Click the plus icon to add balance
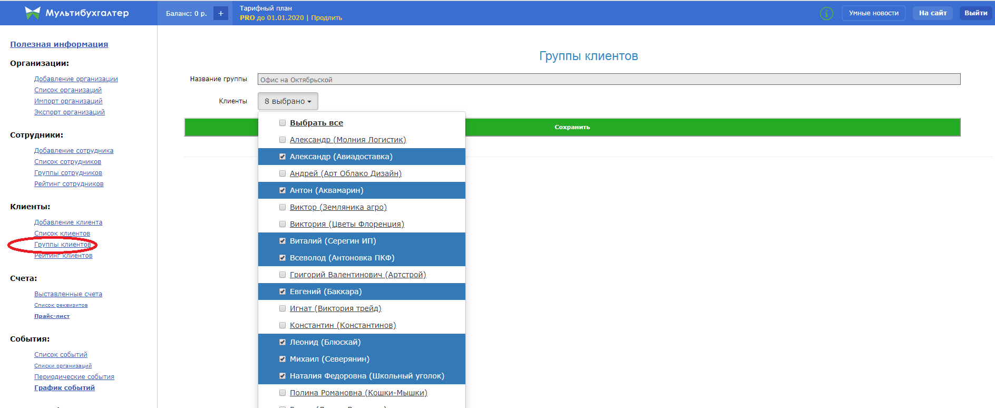This screenshot has height=408, width=995. click(x=221, y=14)
